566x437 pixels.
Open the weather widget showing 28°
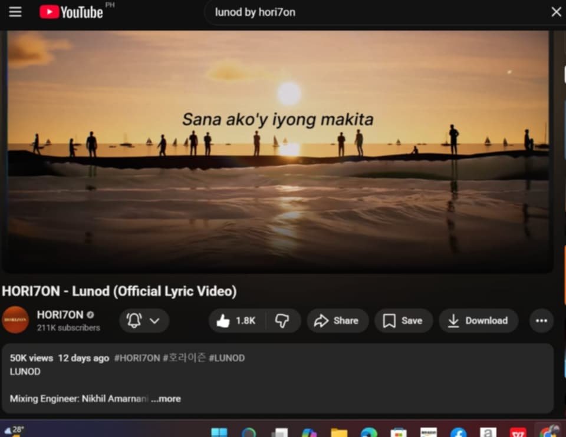(x=14, y=430)
